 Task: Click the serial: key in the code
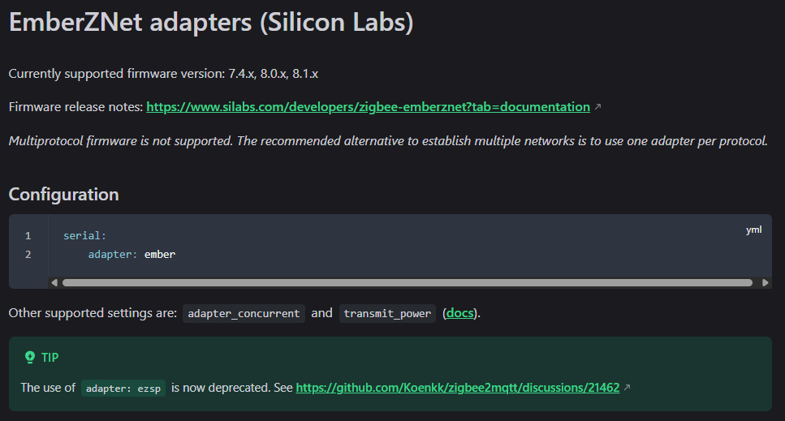pos(84,236)
